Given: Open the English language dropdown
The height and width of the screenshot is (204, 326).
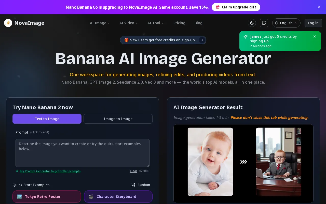Looking at the screenshot, I should 286,23.
